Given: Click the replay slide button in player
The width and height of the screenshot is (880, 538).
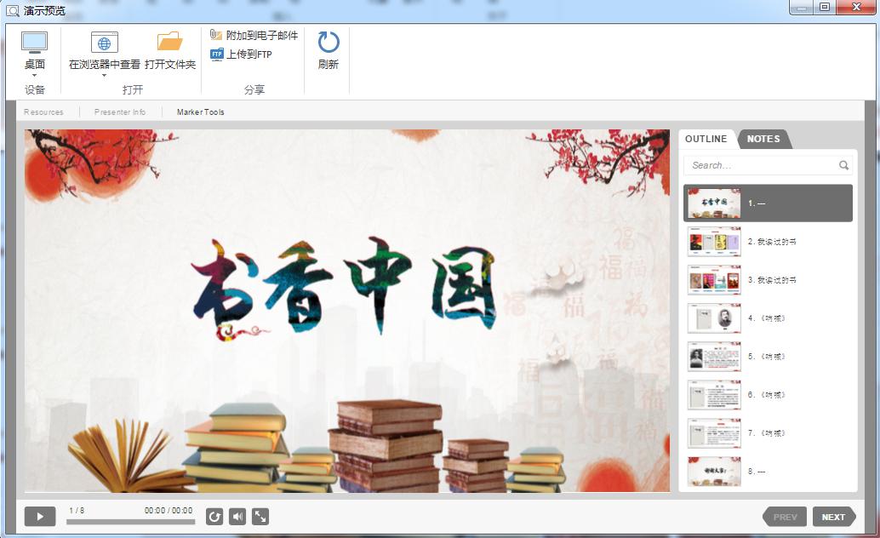Looking at the screenshot, I should pyautogui.click(x=214, y=517).
